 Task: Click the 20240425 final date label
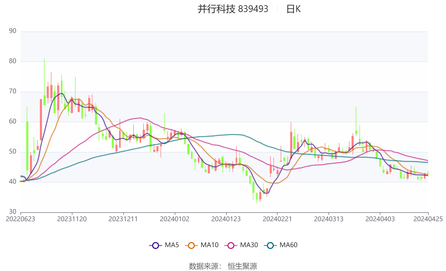(428, 219)
